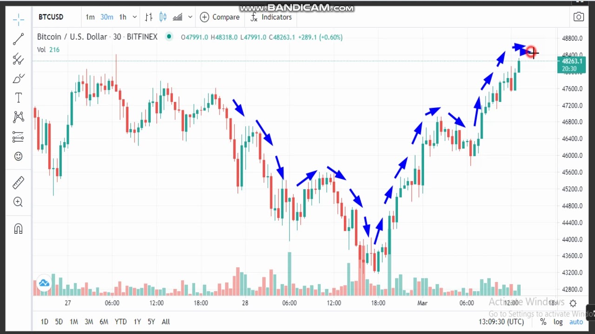Click the 28 date label on time axis
The image size is (595, 334).
[245, 303]
